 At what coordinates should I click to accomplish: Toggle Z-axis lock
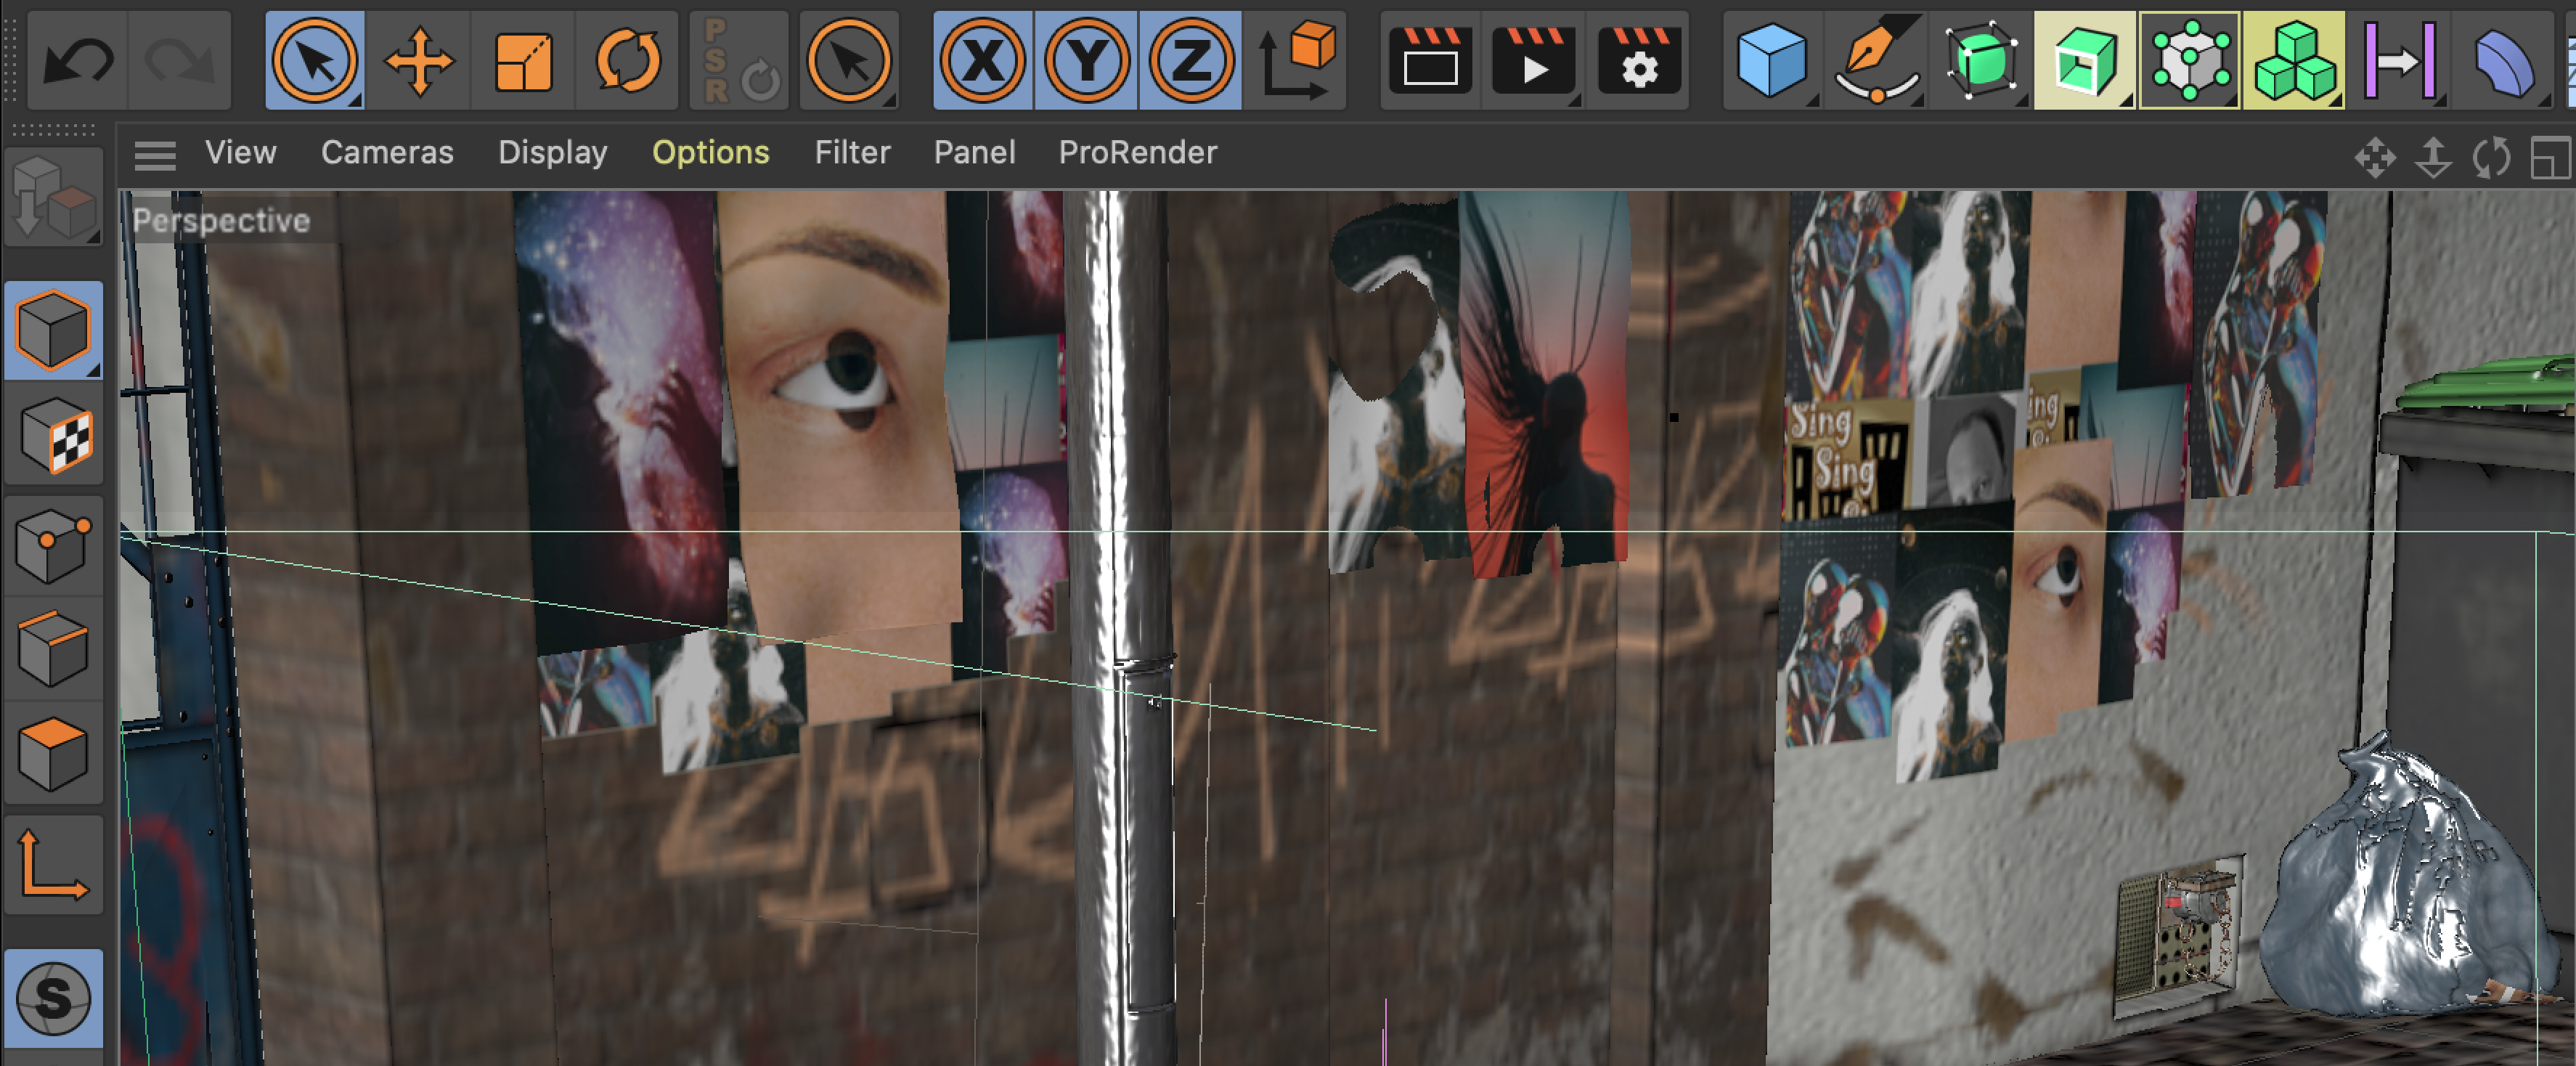[1190, 62]
